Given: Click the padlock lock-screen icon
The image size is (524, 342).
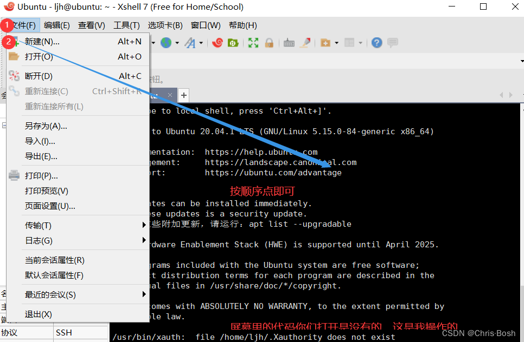Looking at the screenshot, I should coord(269,43).
